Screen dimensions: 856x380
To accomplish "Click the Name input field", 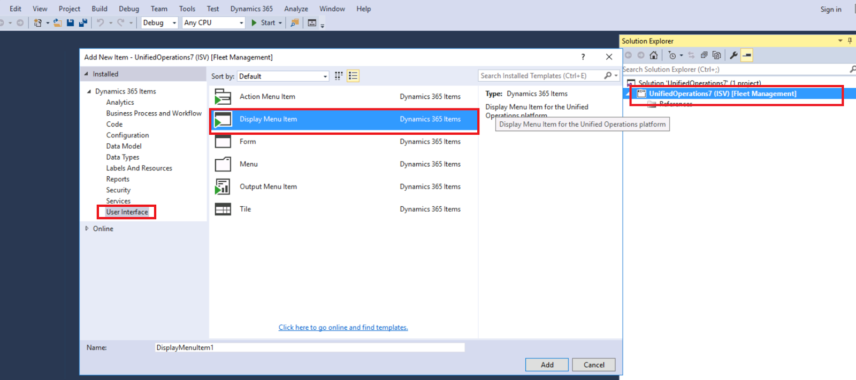I will 309,347.
